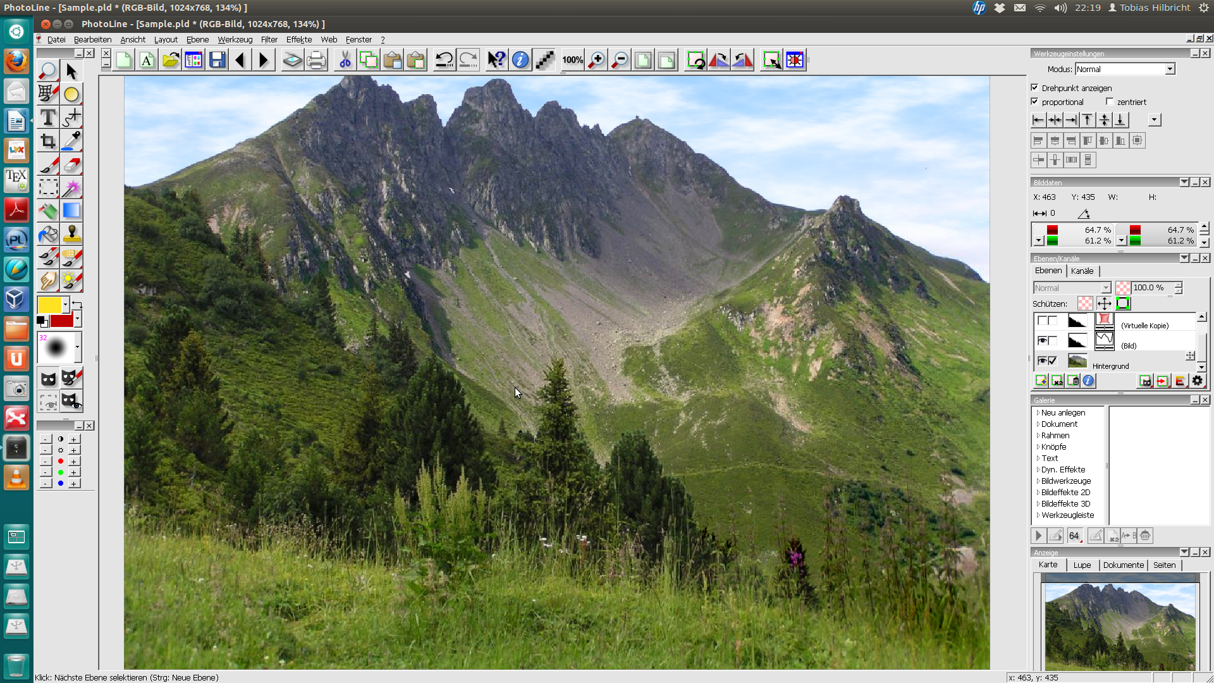Hide the Hintergrund layer via eye icon
1214x683 pixels.
coord(1042,361)
